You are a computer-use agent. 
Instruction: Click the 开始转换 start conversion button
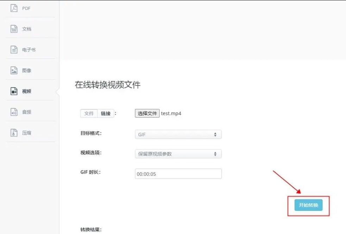pos(308,206)
